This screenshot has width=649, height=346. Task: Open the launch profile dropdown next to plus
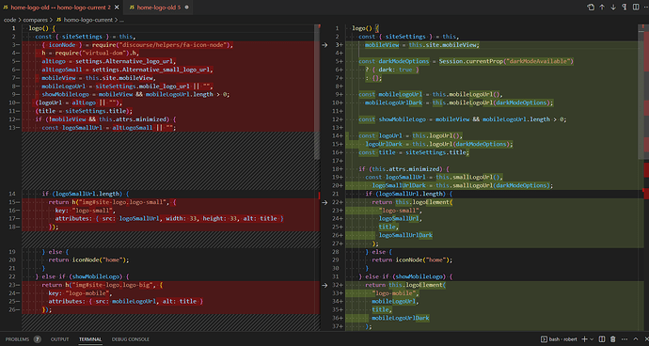coord(592,339)
